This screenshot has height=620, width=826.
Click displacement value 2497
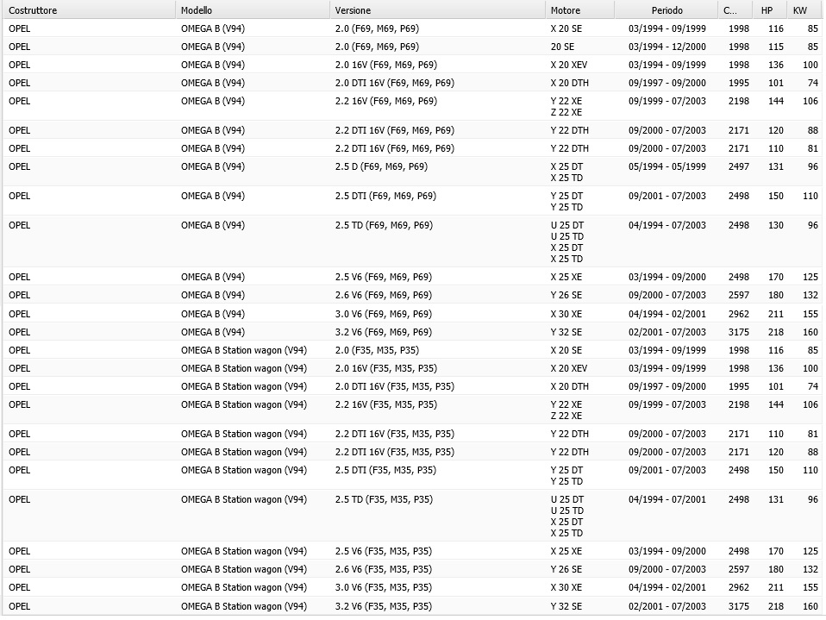tap(739, 166)
